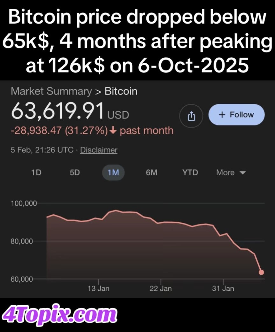Click the 31 Jan axis label
The width and height of the screenshot is (275, 332).
click(223, 288)
